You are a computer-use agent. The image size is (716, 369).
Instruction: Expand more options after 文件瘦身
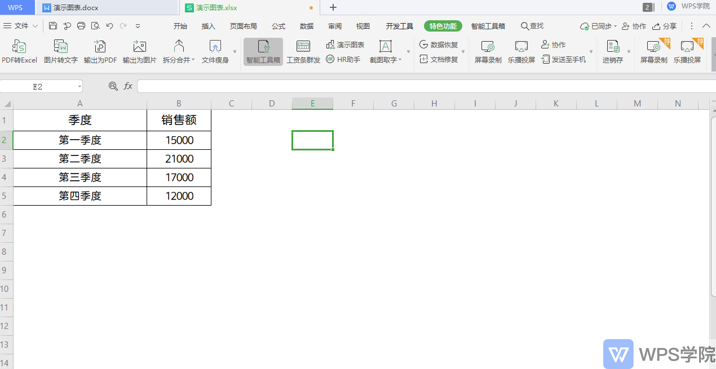(235, 52)
